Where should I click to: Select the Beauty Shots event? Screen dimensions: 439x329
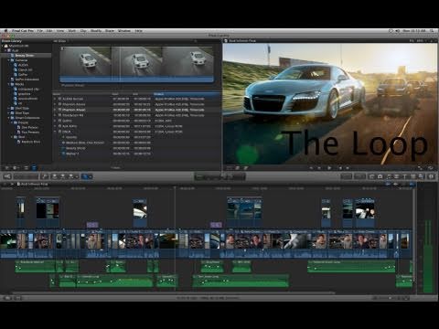click(x=25, y=56)
